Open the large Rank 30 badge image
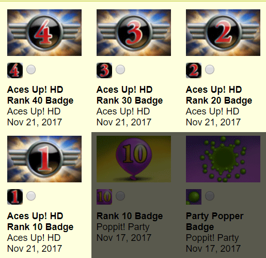Viewport: 266px width, 258px height. click(134, 33)
